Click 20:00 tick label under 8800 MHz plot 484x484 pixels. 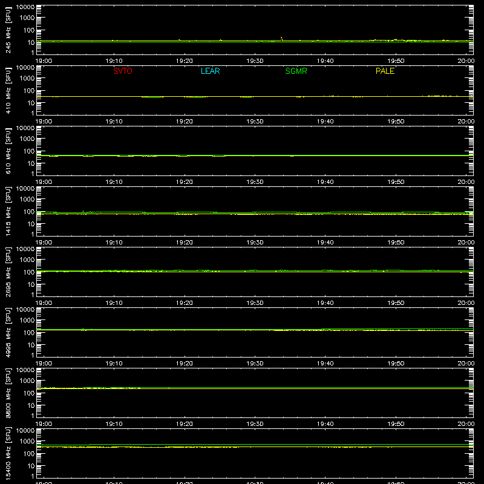tap(466, 424)
